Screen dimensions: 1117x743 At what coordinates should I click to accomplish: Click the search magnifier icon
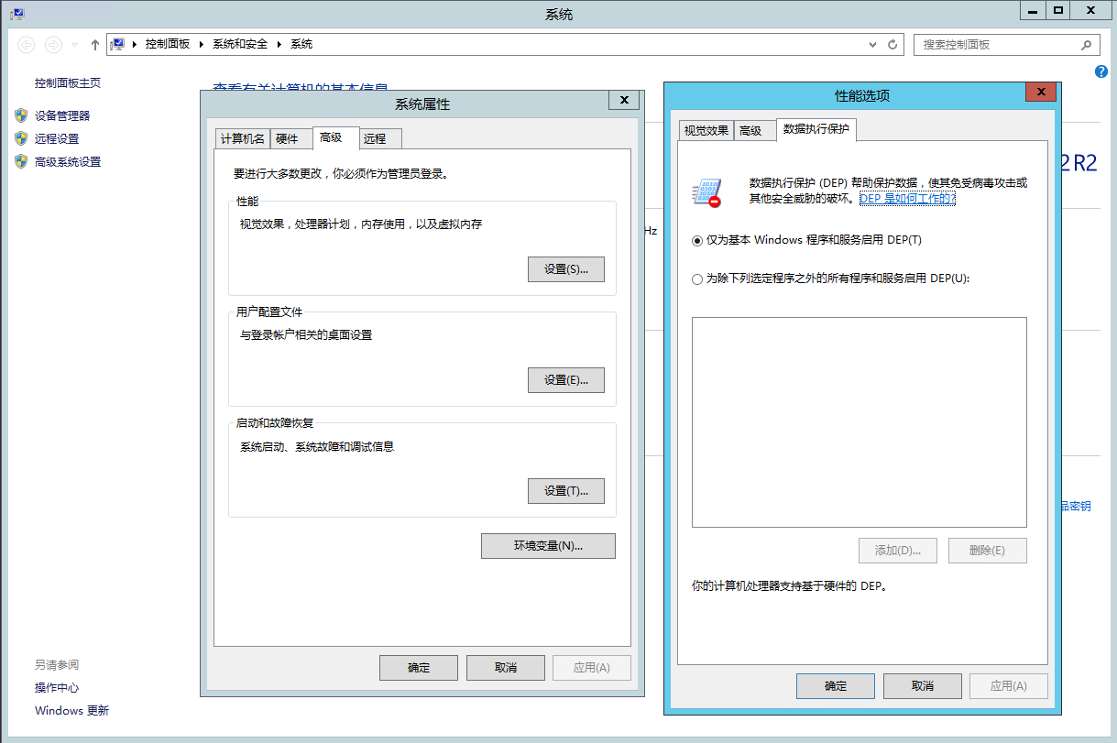(x=1086, y=44)
